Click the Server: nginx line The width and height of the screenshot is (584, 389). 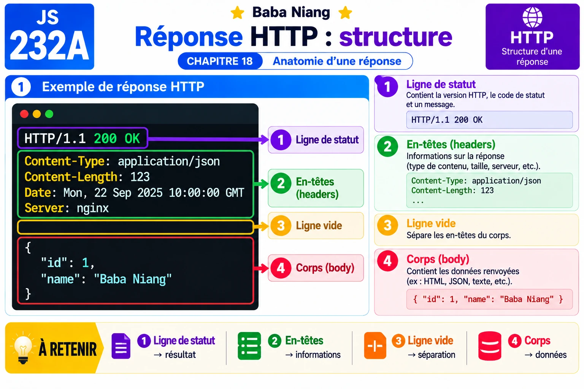pos(67,208)
